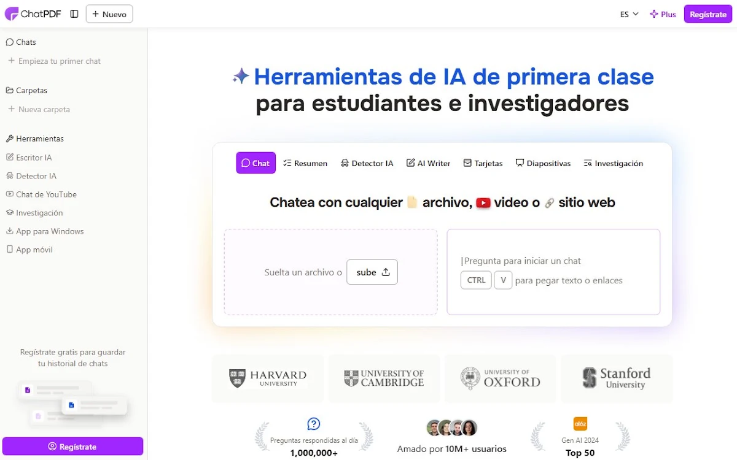Click the download icon next to App para Windows

[x=10, y=231]
